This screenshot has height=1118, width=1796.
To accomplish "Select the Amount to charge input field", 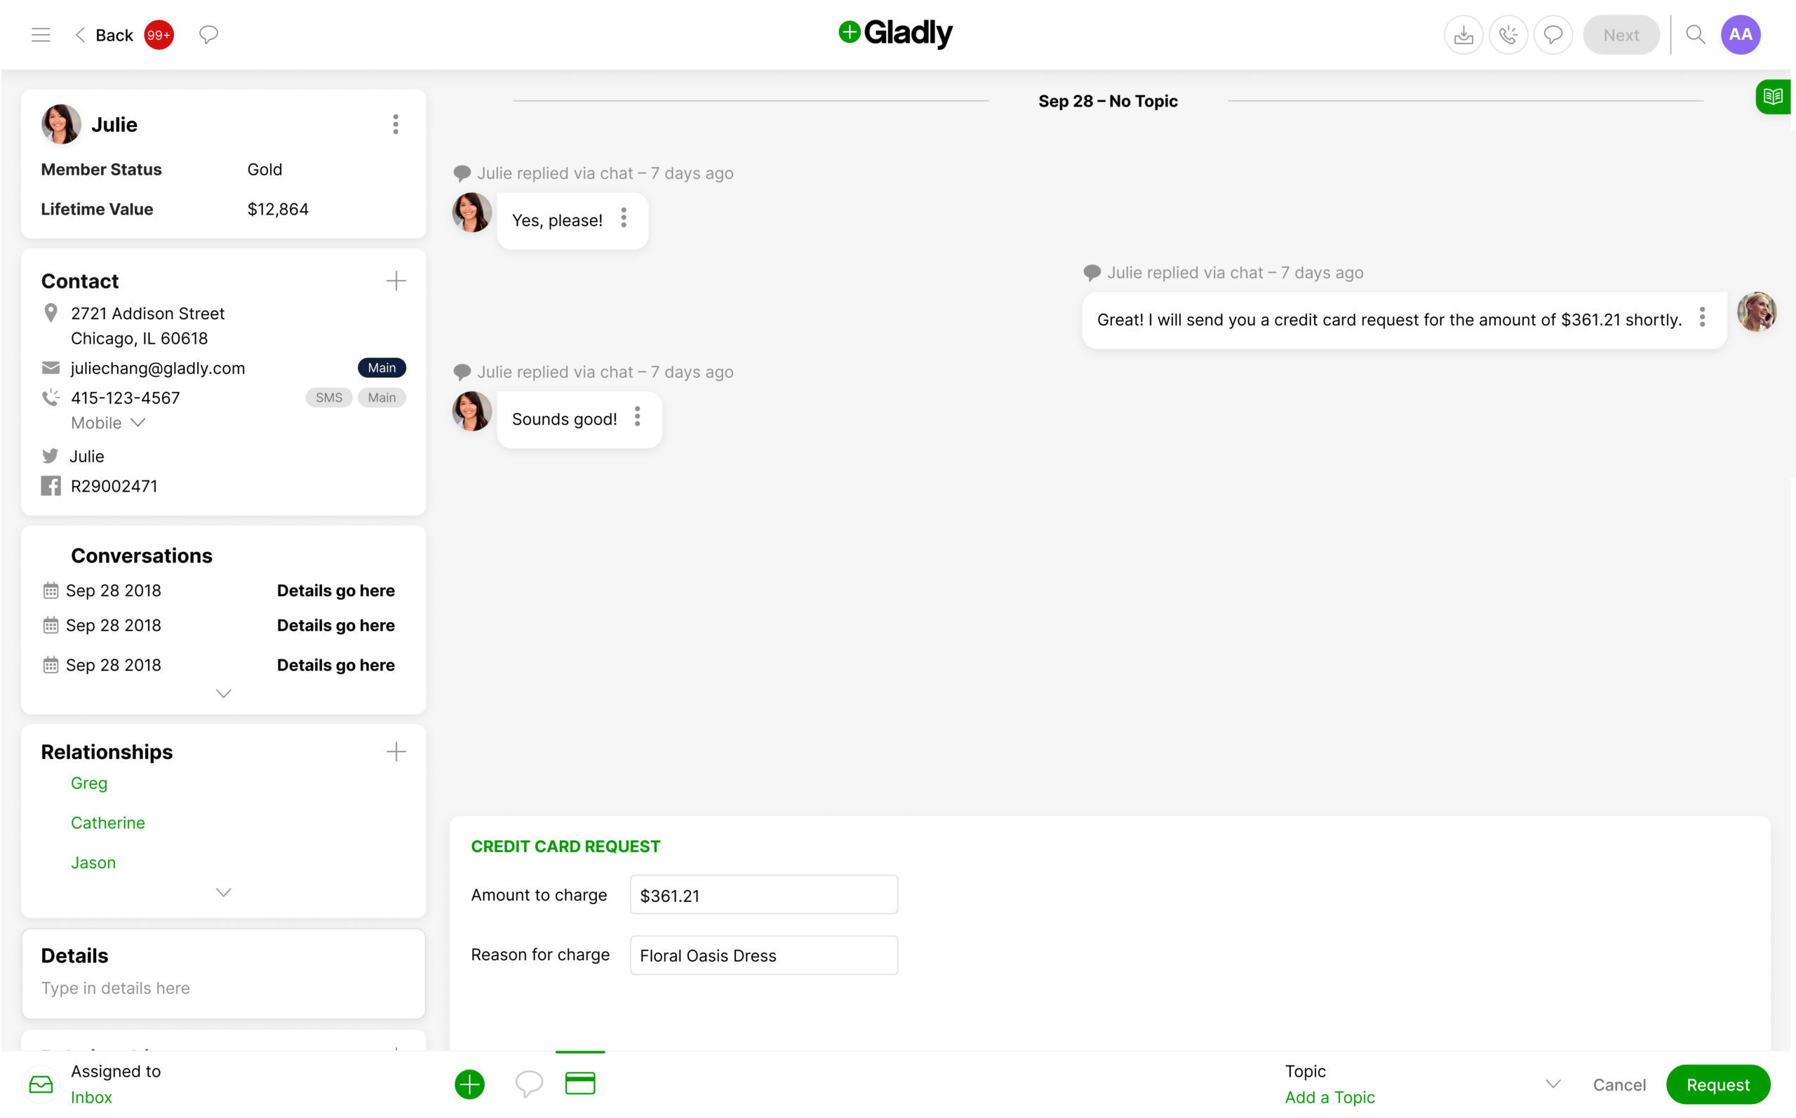I will click(x=764, y=895).
